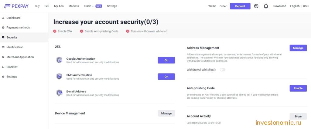Viewport: 311px width, 129px height.
Task: Manage Address Management settings
Action: (298, 48)
